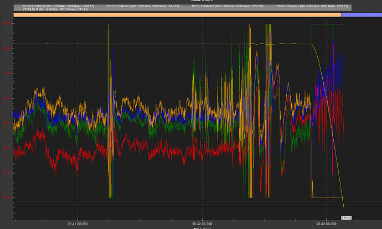Click the blue flight mode segment at right
The width and height of the screenshot is (382, 229).
[x=361, y=15]
